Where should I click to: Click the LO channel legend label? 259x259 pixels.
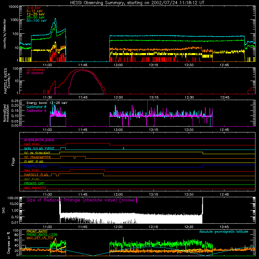click(x=36, y=70)
